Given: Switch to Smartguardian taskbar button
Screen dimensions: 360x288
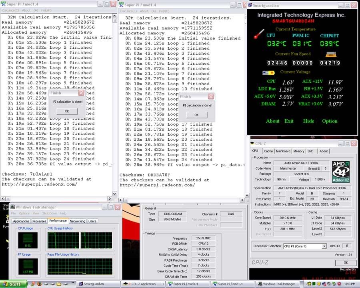Looking at the screenshot, I should 98,284.
